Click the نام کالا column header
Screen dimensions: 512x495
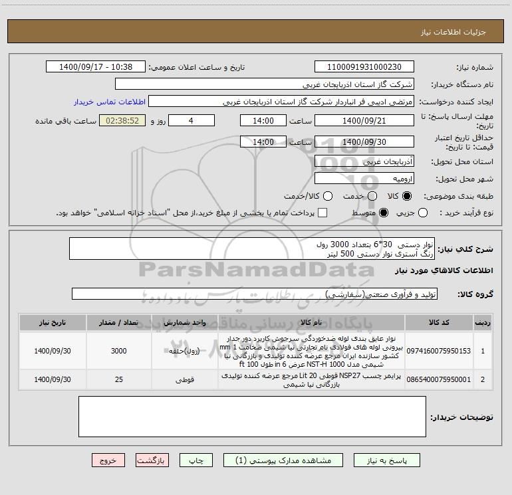(311, 323)
